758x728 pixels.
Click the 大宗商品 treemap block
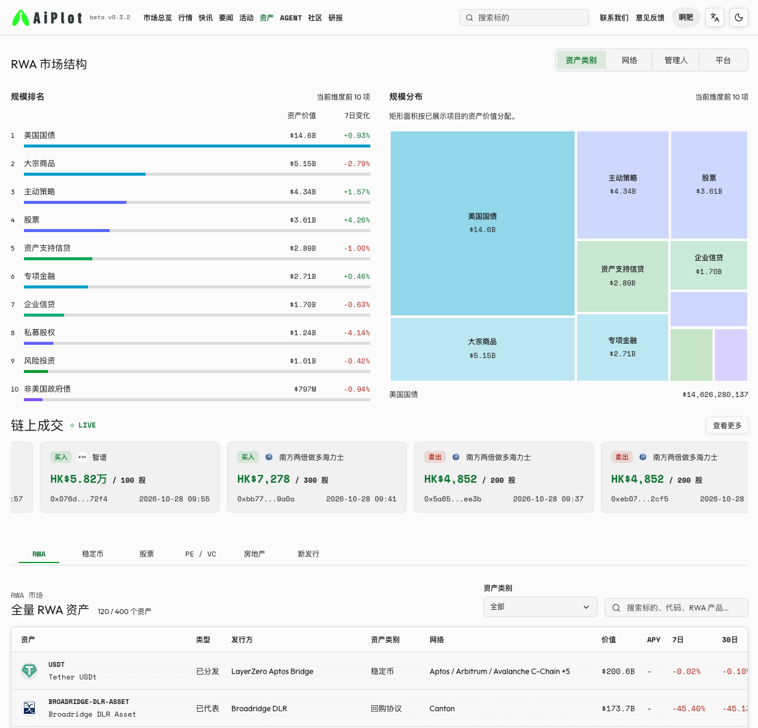click(482, 349)
